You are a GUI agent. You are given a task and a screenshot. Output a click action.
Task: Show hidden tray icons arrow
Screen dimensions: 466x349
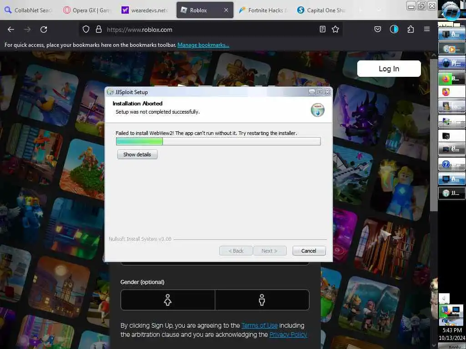(x=444, y=298)
